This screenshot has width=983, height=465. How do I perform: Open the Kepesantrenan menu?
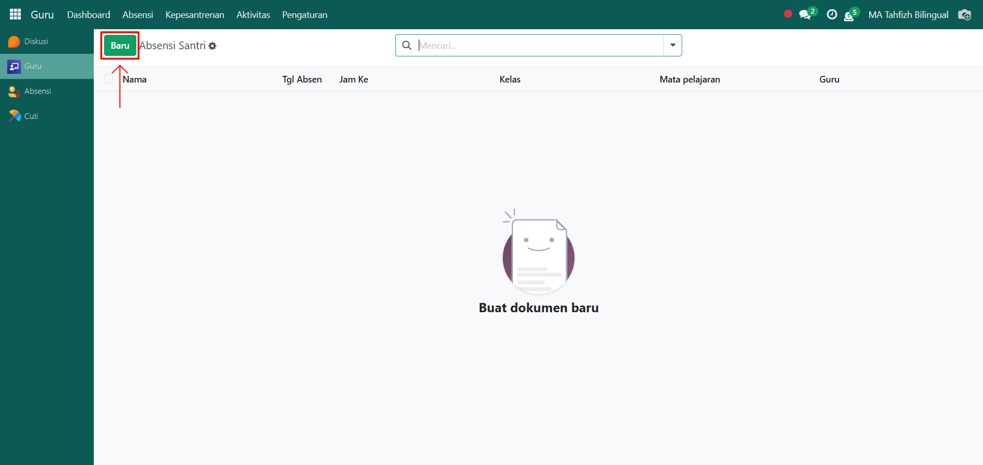click(x=195, y=15)
